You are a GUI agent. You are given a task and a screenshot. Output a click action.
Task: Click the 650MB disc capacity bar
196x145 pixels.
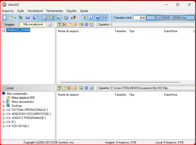(170, 18)
